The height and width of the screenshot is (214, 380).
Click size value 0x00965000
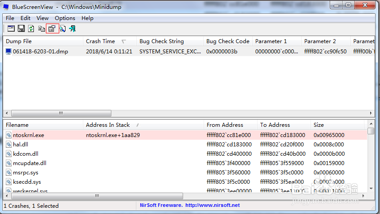[329, 135]
